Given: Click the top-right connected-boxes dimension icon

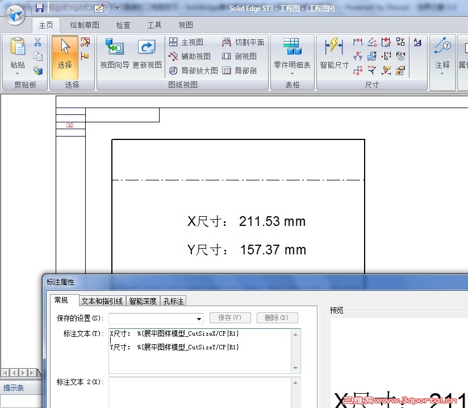Looking at the screenshot, I should point(400,42).
